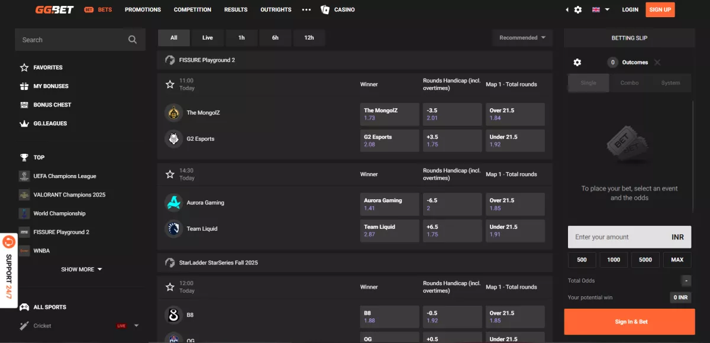Open settings gear in top navigation

pyautogui.click(x=578, y=9)
